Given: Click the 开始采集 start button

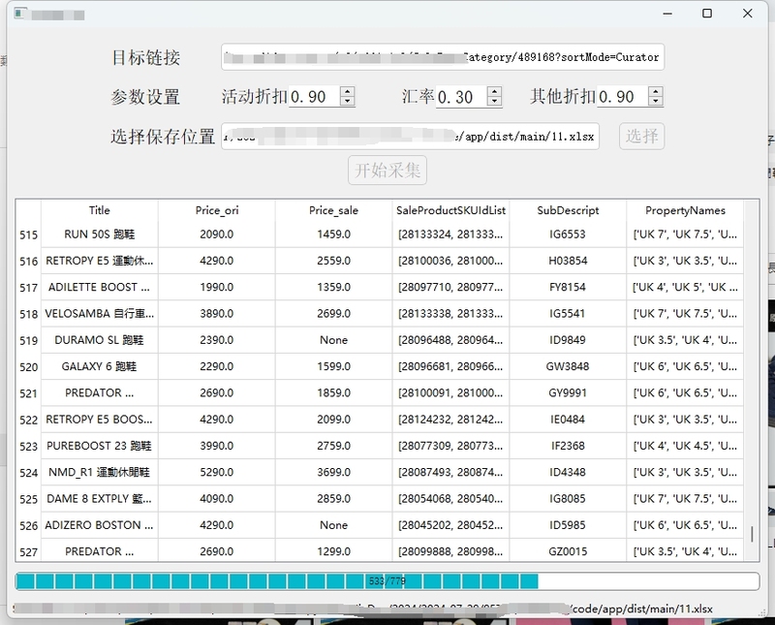Looking at the screenshot, I should (387, 171).
